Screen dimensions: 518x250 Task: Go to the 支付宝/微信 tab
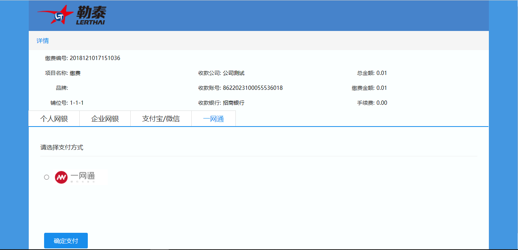[x=161, y=119]
